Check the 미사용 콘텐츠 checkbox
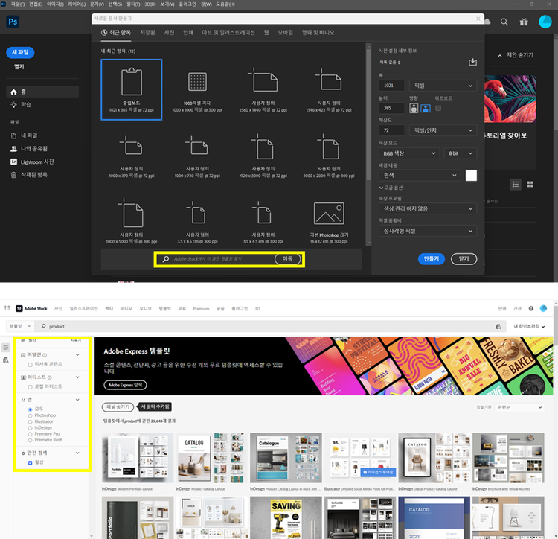 [30, 364]
